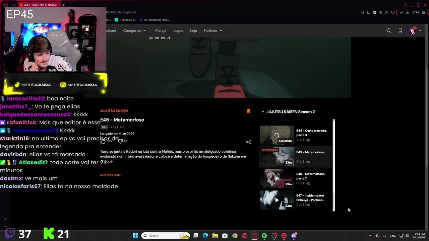Click the E45 - Metamorfose episode heading
The height and width of the screenshot is (241, 429).
click(122, 120)
